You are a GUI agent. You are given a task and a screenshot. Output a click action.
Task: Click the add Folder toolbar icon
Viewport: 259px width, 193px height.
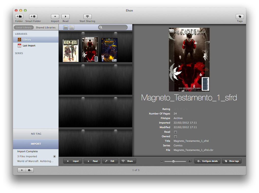tap(19, 17)
